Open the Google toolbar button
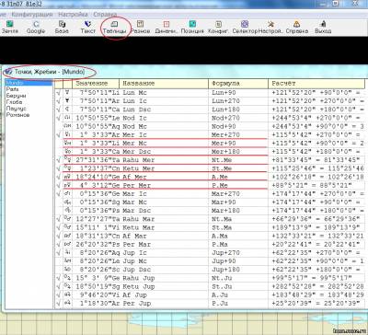This screenshot has width=368, height=335. click(36, 27)
